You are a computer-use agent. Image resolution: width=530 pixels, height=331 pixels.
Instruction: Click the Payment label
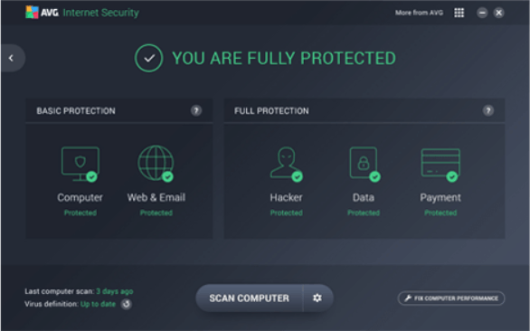tap(440, 197)
